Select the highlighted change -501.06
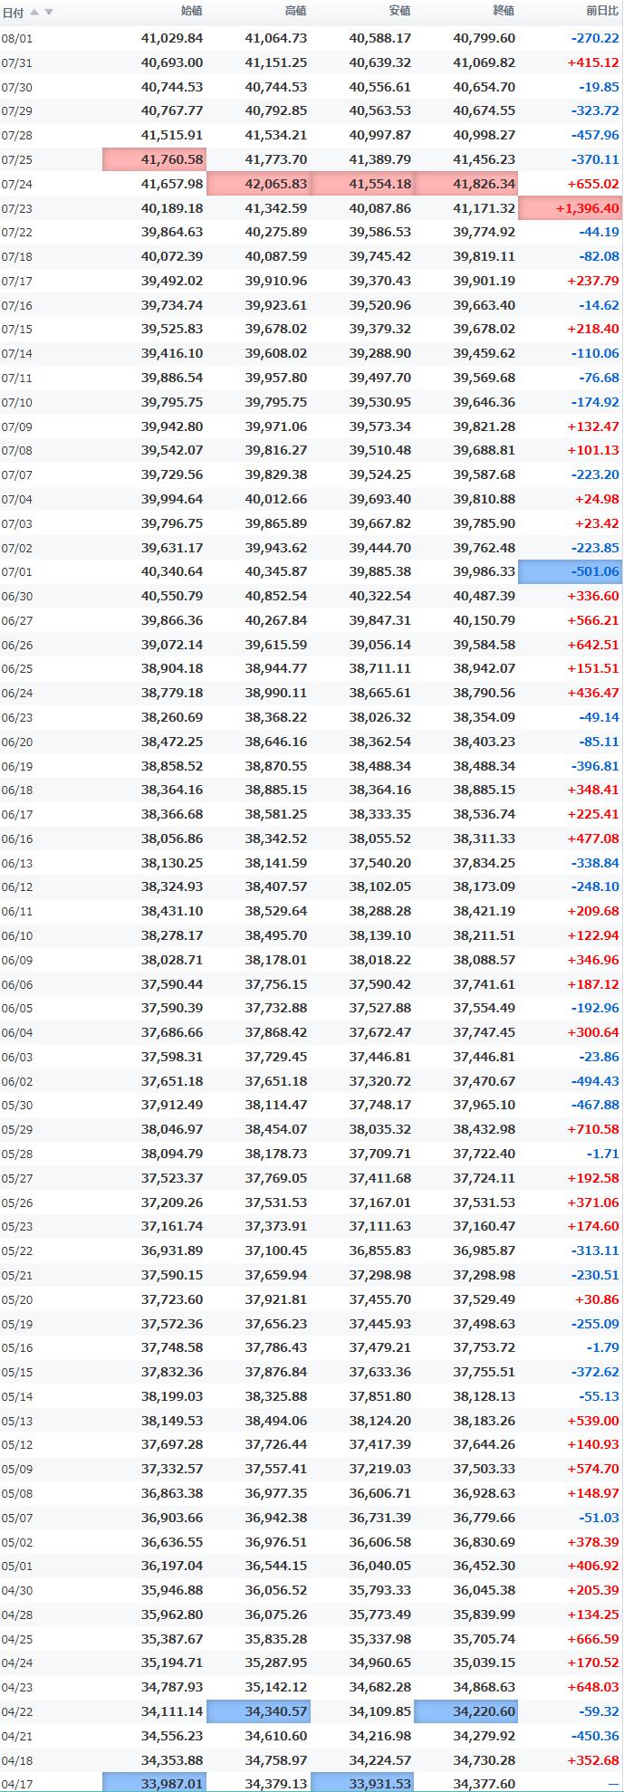The height and width of the screenshot is (1792, 624). (571, 572)
